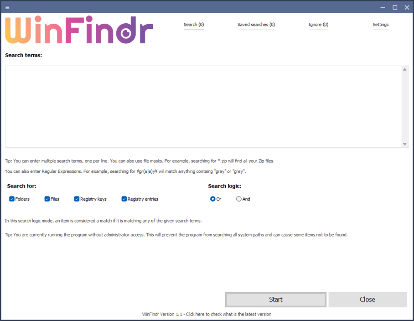Minimize the WinFindr window

pyautogui.click(x=383, y=7)
